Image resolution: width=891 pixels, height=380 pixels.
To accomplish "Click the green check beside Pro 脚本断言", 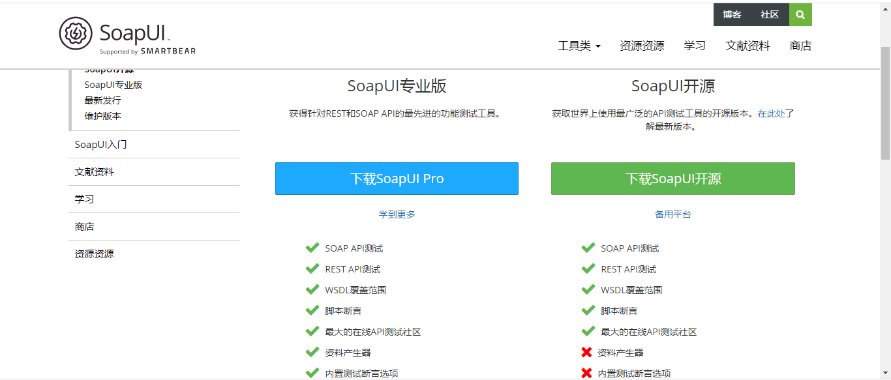I will [x=312, y=310].
